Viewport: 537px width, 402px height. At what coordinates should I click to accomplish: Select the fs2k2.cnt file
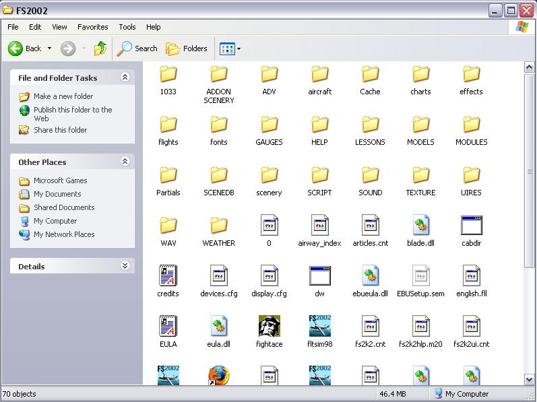point(370,331)
